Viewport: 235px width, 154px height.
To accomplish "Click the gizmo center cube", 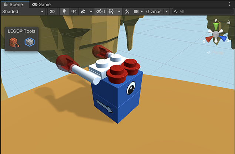I will point(216,34).
